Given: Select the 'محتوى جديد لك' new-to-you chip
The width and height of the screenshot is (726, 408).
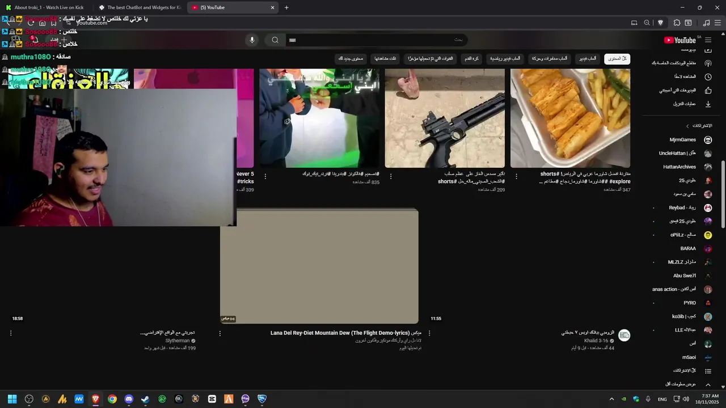Looking at the screenshot, I should (351, 58).
